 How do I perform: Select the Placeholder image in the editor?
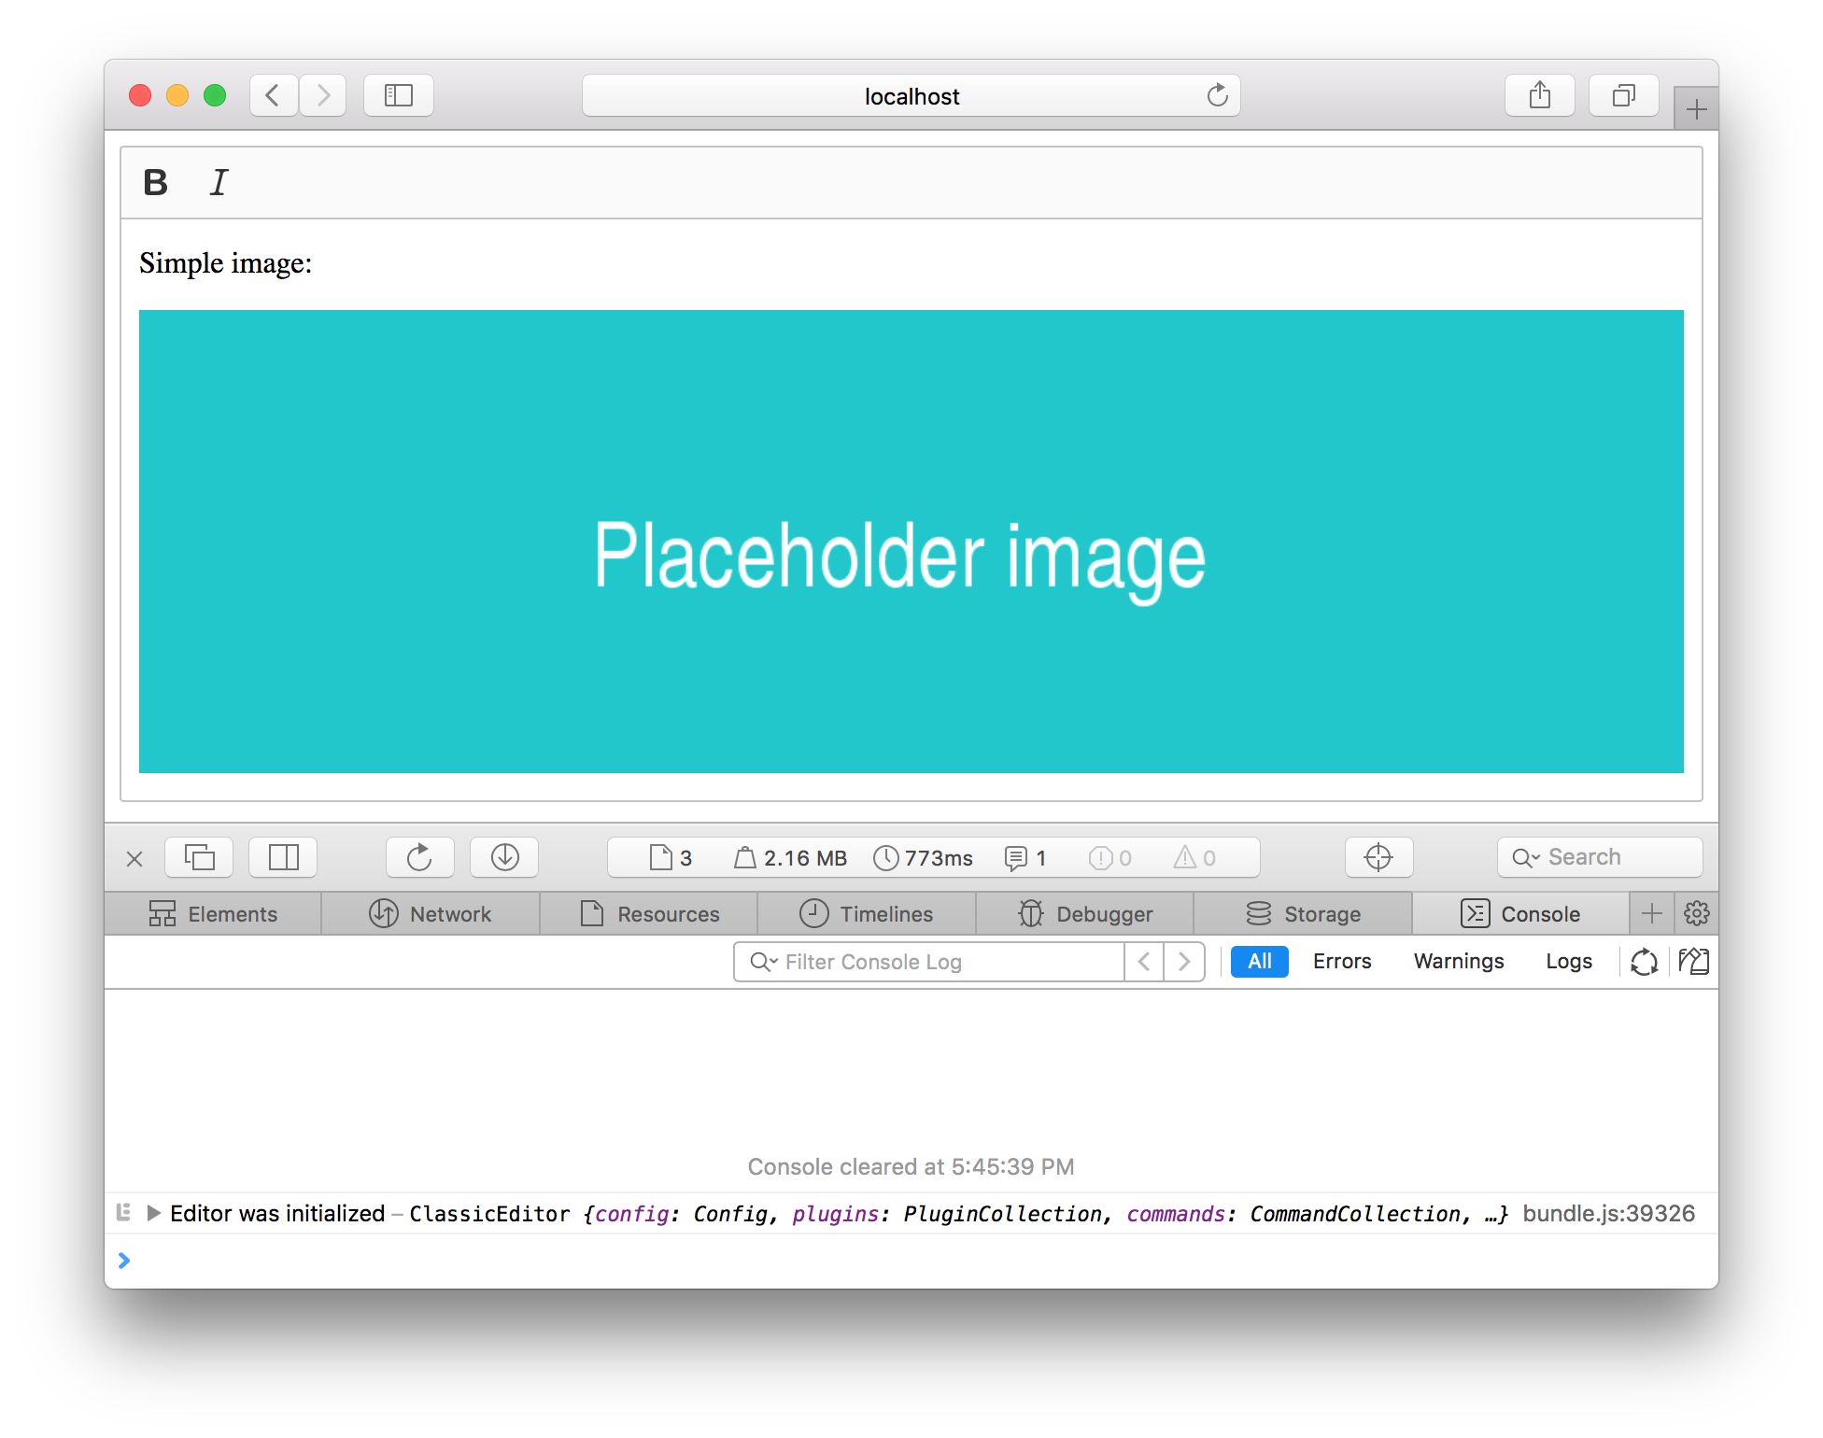click(x=911, y=541)
